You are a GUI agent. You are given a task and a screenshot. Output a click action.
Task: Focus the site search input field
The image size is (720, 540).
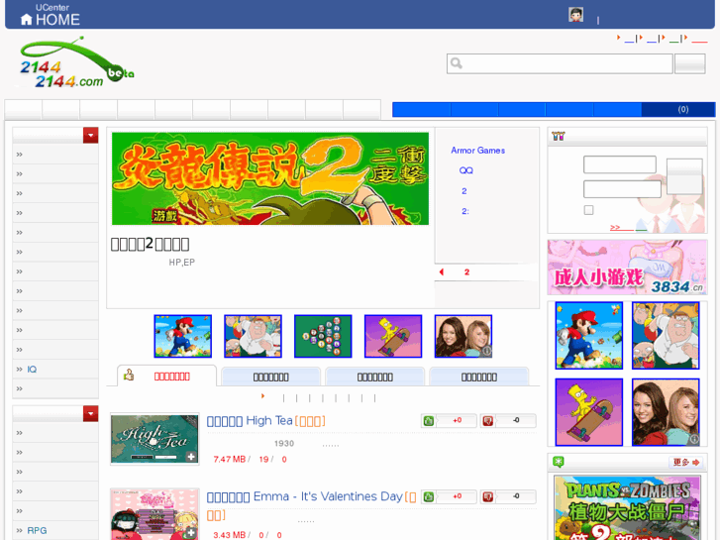point(560,63)
